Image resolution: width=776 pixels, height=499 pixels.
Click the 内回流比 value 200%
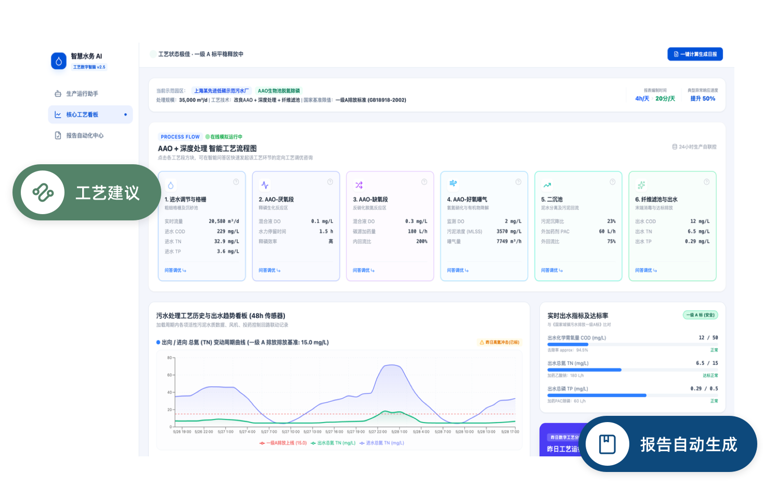tap(422, 242)
